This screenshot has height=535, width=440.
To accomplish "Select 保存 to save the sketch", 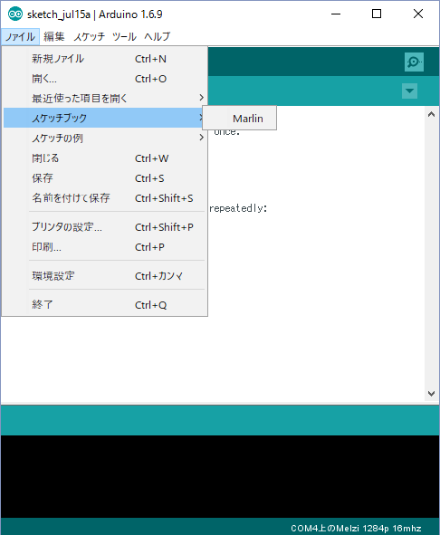I will click(105, 178).
